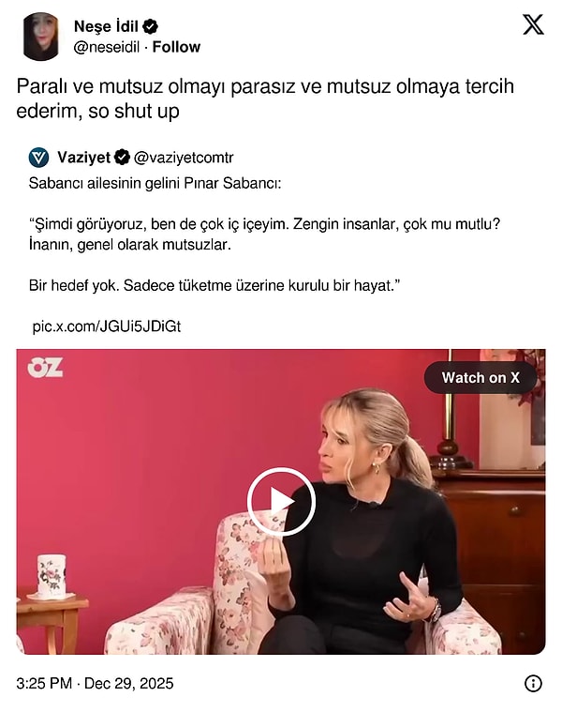Play the embedded video

pyautogui.click(x=281, y=501)
